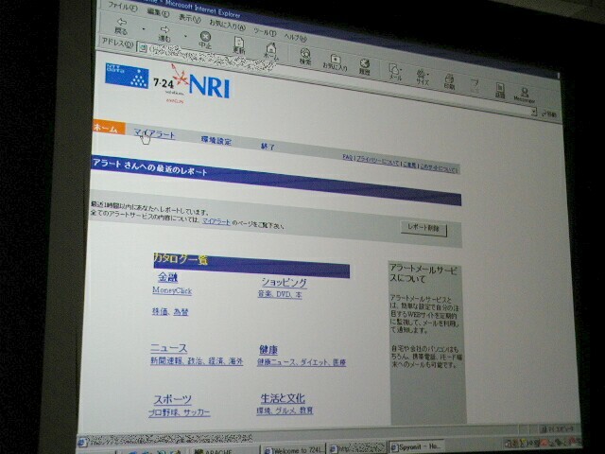Open the ファイル(F) menu
605x454 pixels.
pos(121,6)
